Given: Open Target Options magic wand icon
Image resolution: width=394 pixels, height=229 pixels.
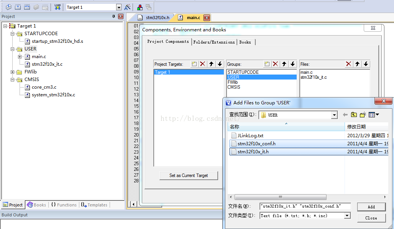Looking at the screenshot, I should pos(127,7).
